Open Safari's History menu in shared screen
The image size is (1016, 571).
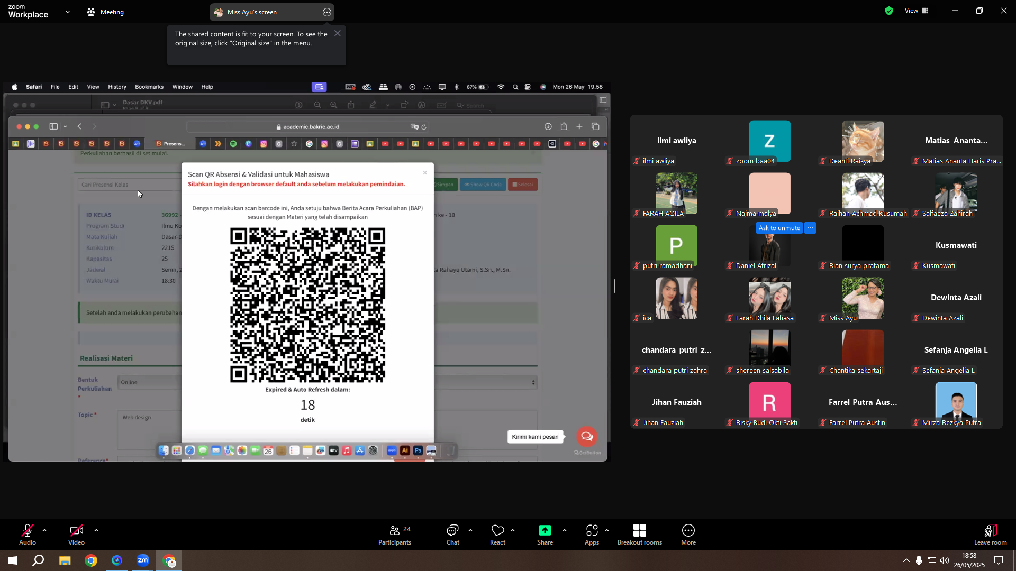coord(117,87)
